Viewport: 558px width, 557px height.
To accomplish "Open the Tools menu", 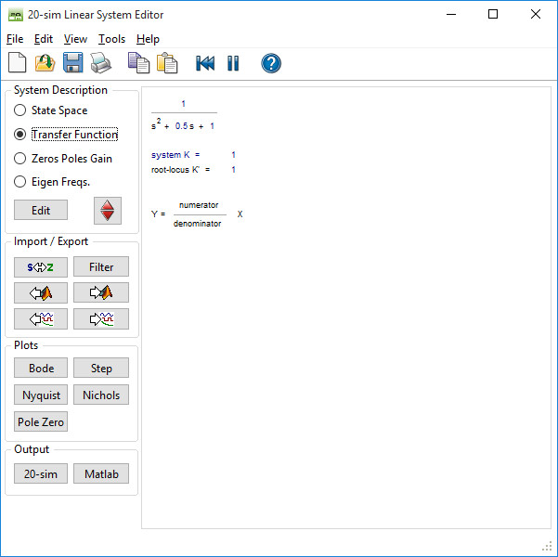I will (111, 39).
